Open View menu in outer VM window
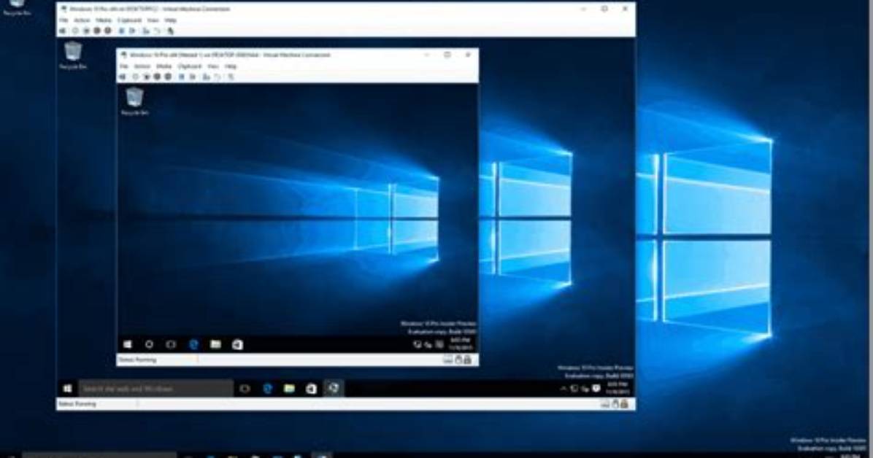Viewport: 873px width, 458px height. click(x=153, y=20)
